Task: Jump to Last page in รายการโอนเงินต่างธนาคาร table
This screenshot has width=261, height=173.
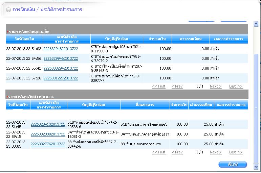Action: point(236,152)
